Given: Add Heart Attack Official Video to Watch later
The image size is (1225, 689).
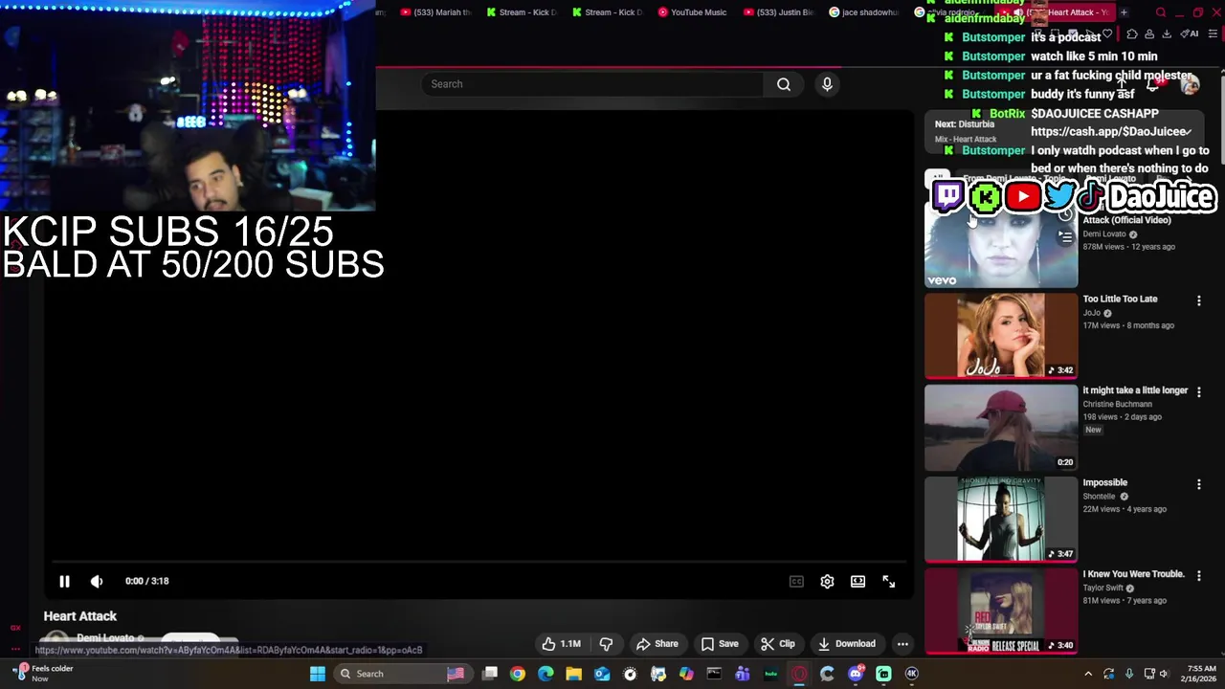Looking at the screenshot, I should (x=1065, y=214).
